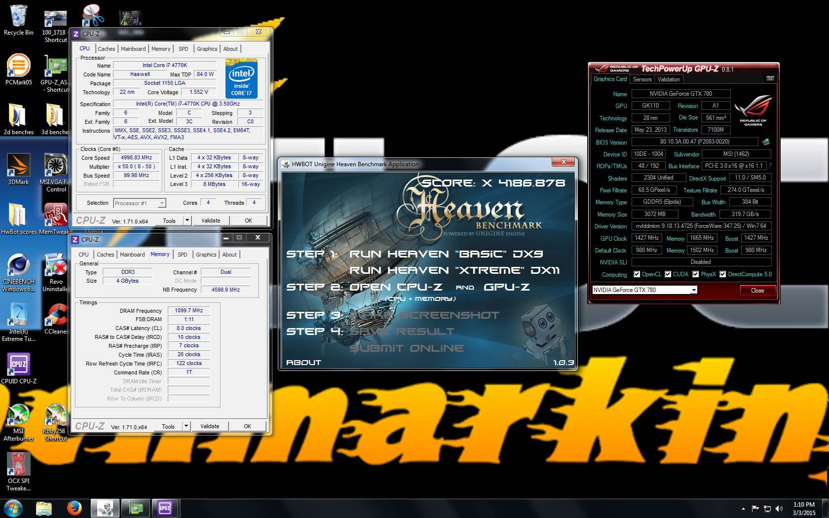Image resolution: width=829 pixels, height=518 pixels.
Task: Expand GPU-Z graphics card selector dropdown
Action: (x=693, y=290)
